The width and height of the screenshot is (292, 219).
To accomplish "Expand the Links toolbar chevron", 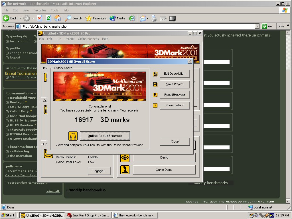I will [x=288, y=25].
